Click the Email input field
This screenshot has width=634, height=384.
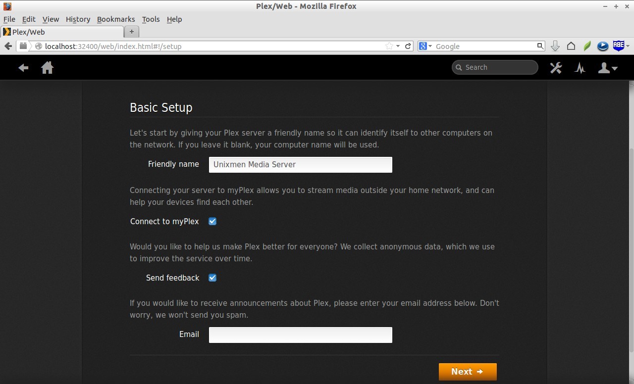click(x=301, y=335)
